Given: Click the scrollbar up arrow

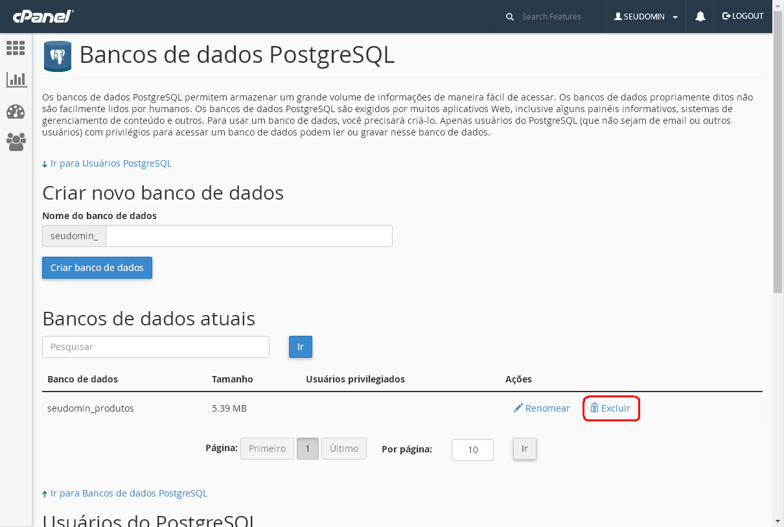Looking at the screenshot, I should pos(778,5).
